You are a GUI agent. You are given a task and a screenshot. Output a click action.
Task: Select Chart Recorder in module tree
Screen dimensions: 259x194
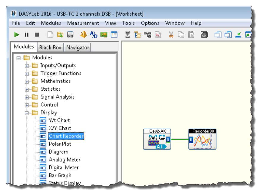pyautogui.click(x=66, y=136)
